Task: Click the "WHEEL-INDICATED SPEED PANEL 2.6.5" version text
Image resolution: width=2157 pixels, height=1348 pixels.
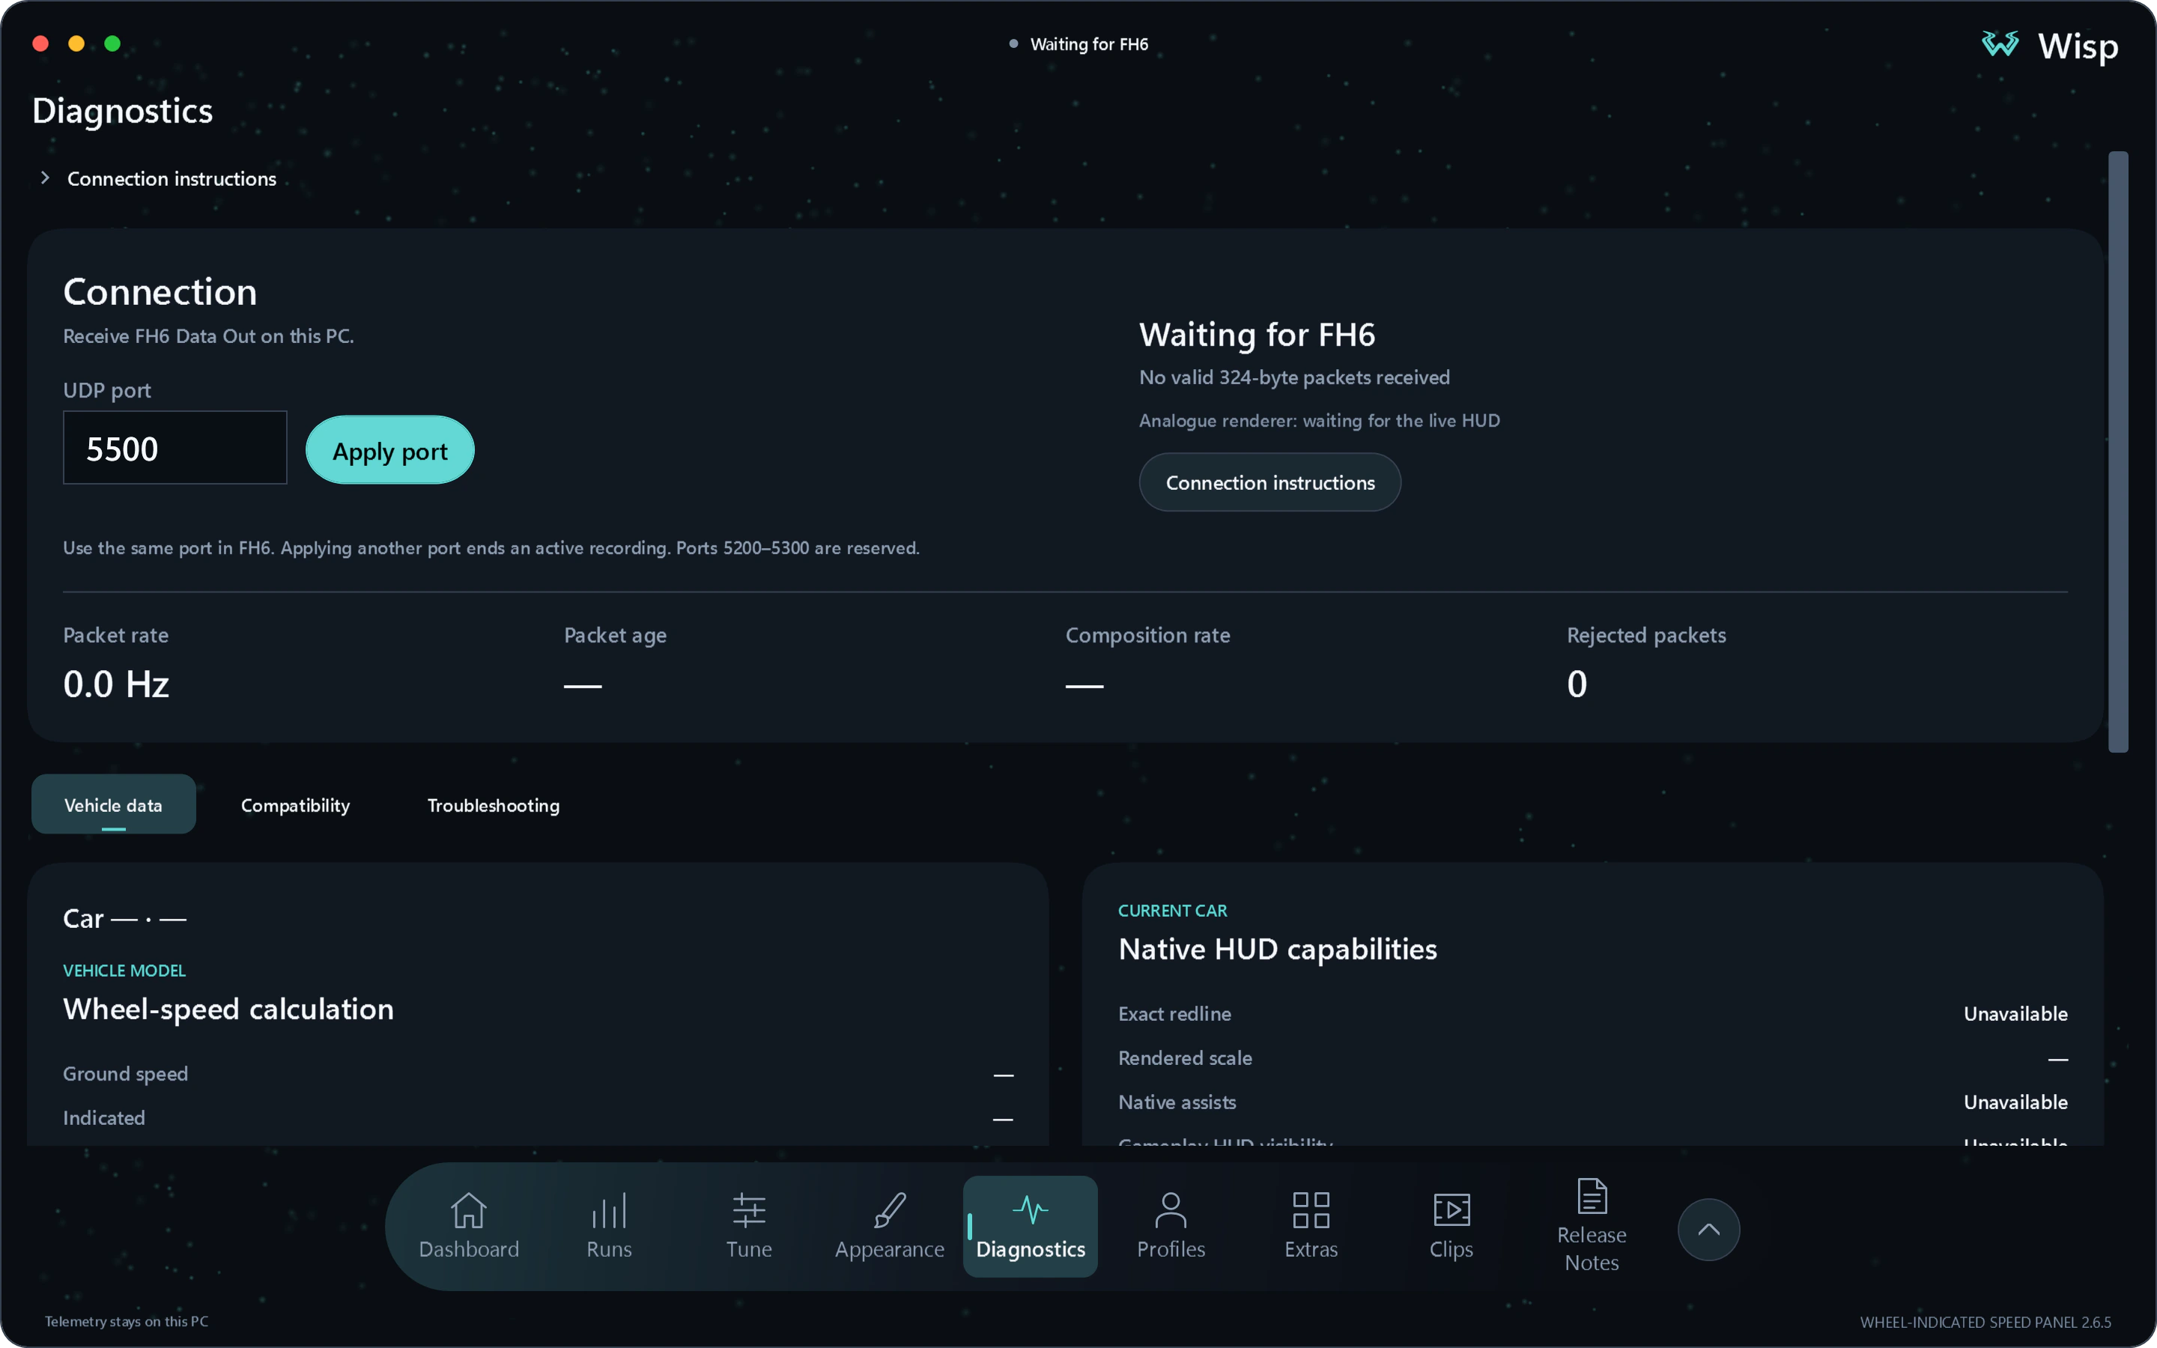Action: [1985, 1322]
